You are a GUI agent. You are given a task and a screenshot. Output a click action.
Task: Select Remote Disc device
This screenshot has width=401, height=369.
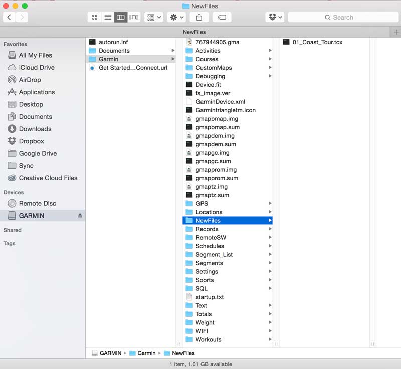tap(32, 203)
